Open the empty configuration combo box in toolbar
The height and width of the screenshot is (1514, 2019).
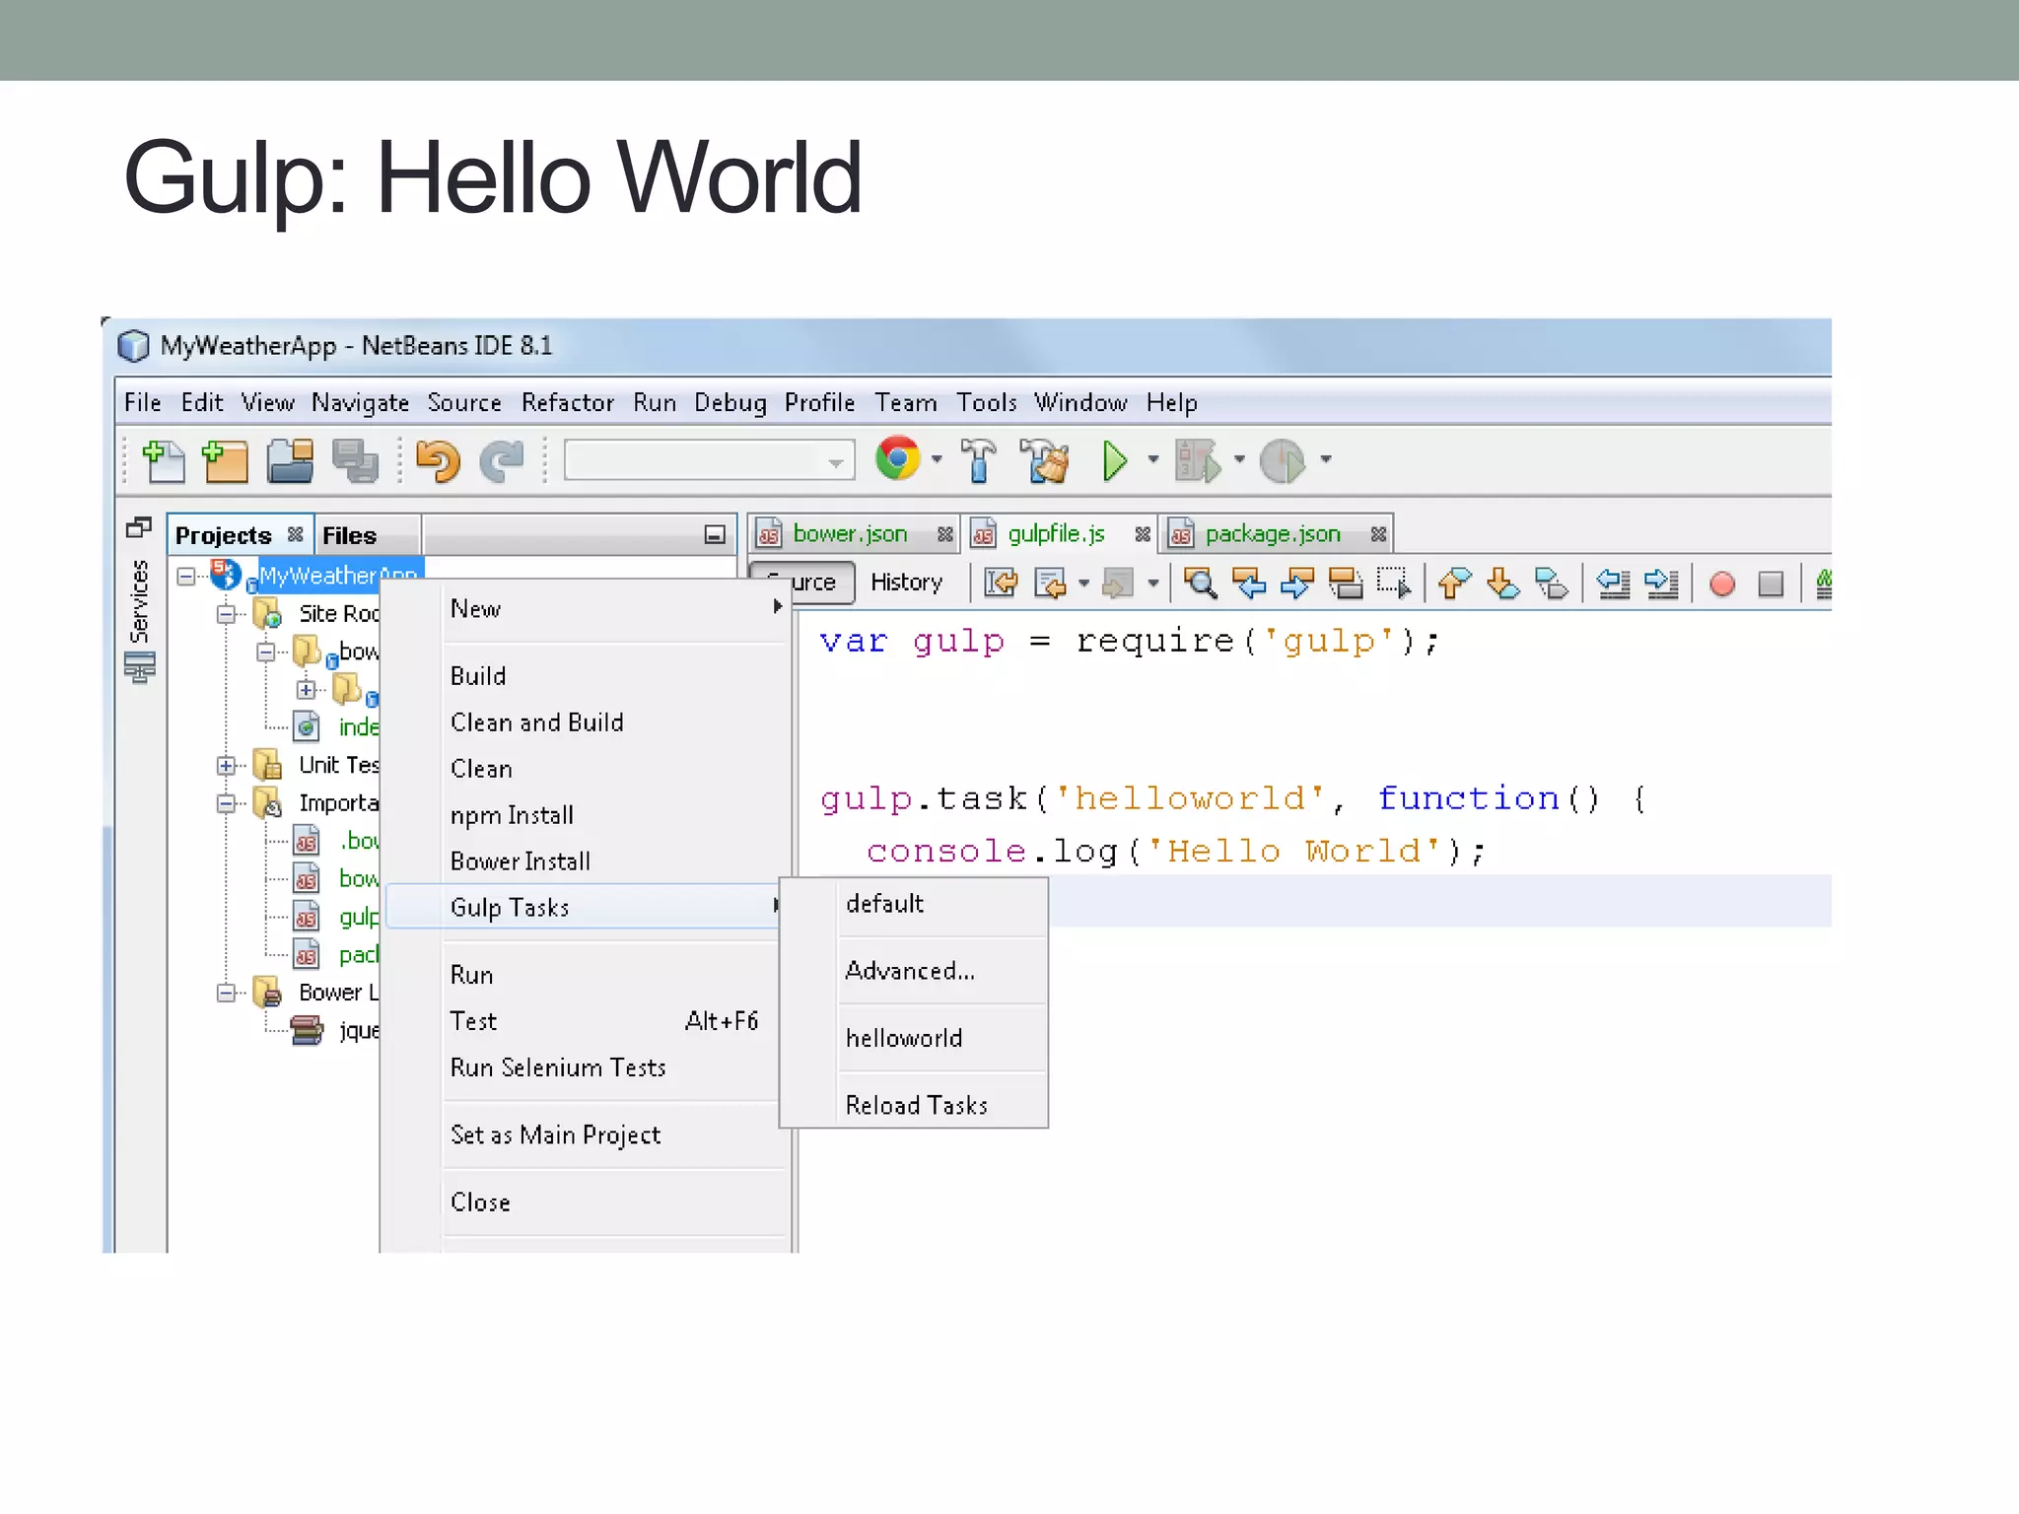(709, 460)
